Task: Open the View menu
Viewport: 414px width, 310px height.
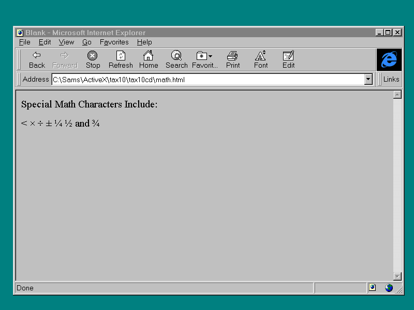Action: click(66, 42)
